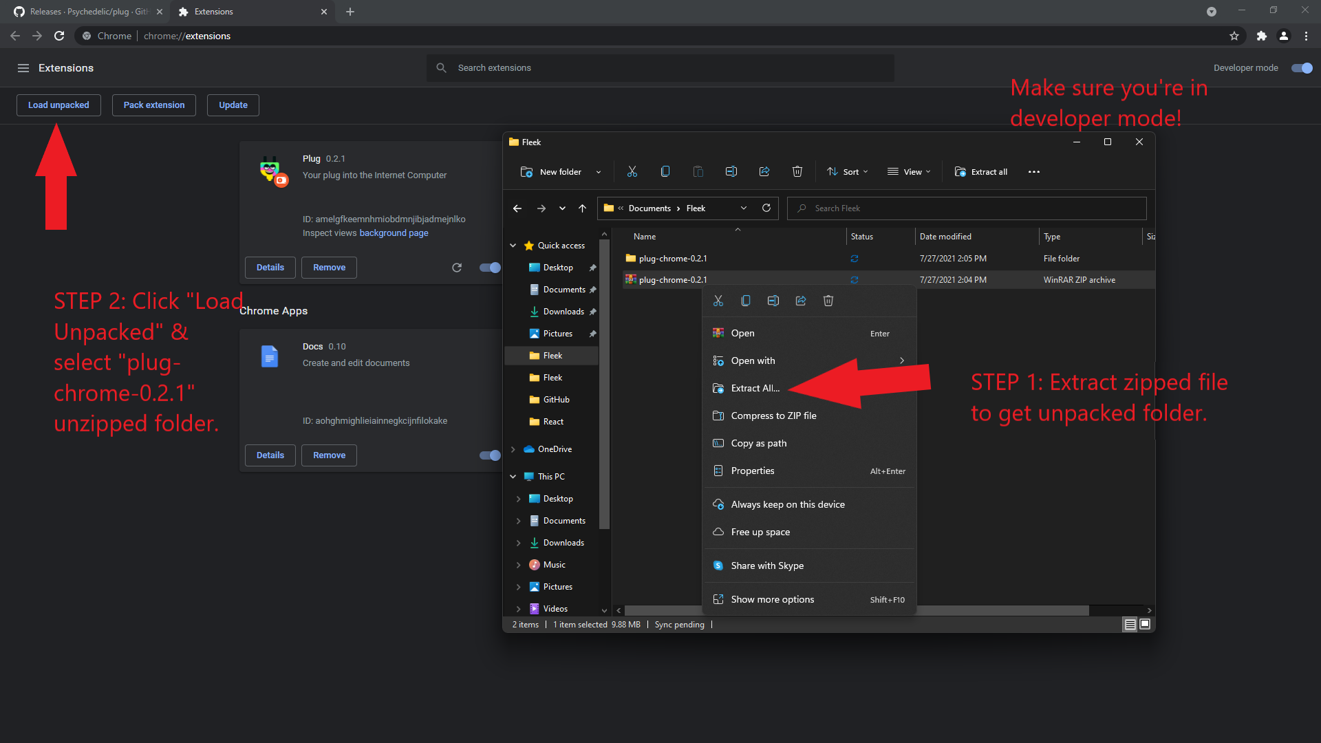Screen dimensions: 1321x743
Task: Collapse the This PC tree node
Action: (513, 477)
